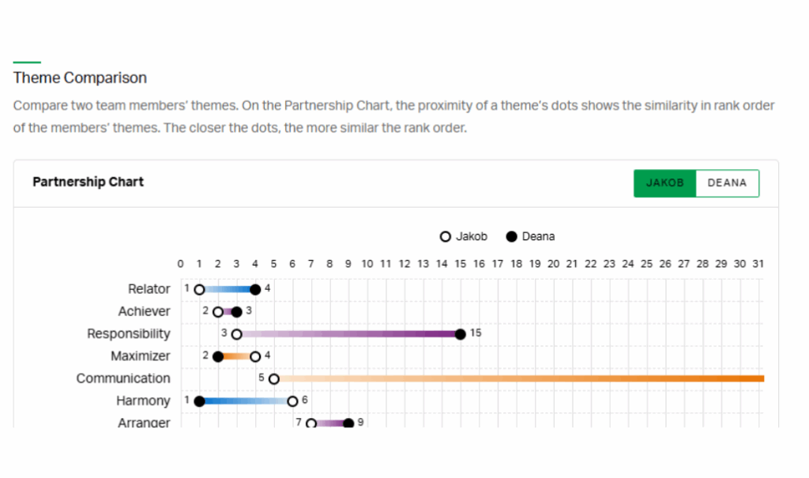This screenshot has width=809, height=478.
Task: Click the Theme Comparison section title
Action: click(x=80, y=77)
